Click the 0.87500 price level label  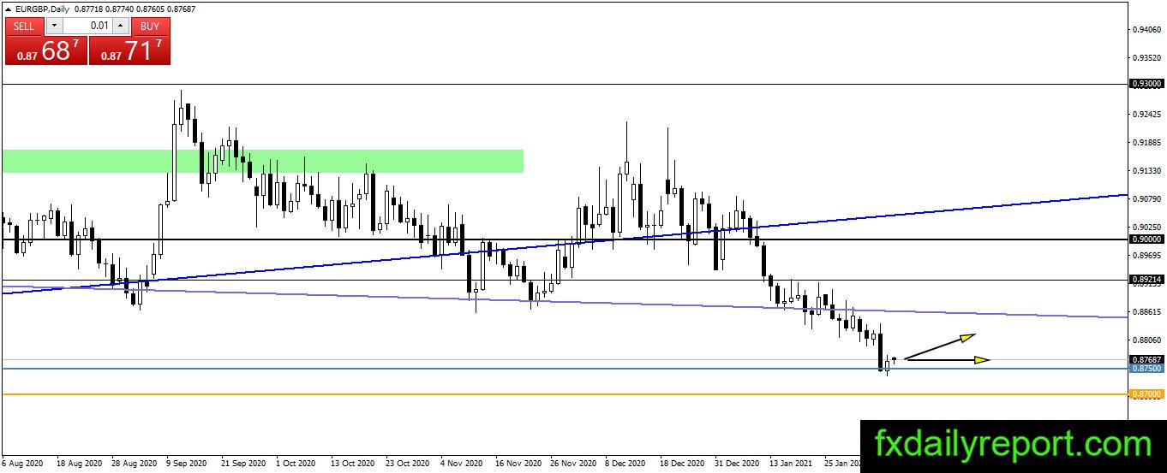pyautogui.click(x=1146, y=369)
